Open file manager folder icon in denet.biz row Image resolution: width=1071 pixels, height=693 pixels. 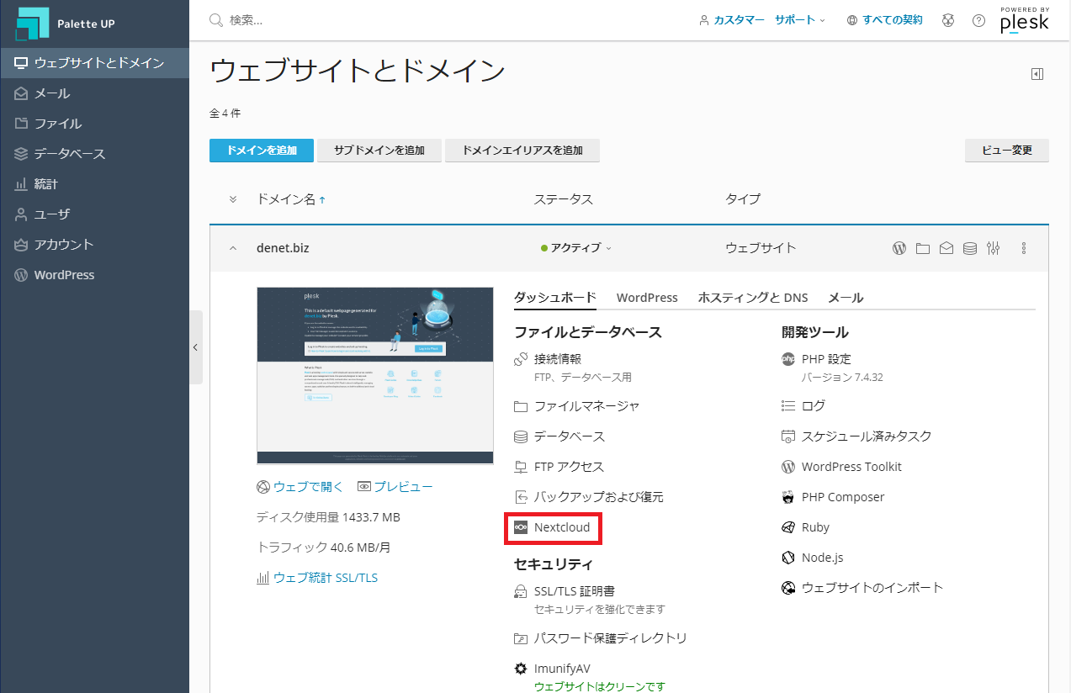coord(923,248)
